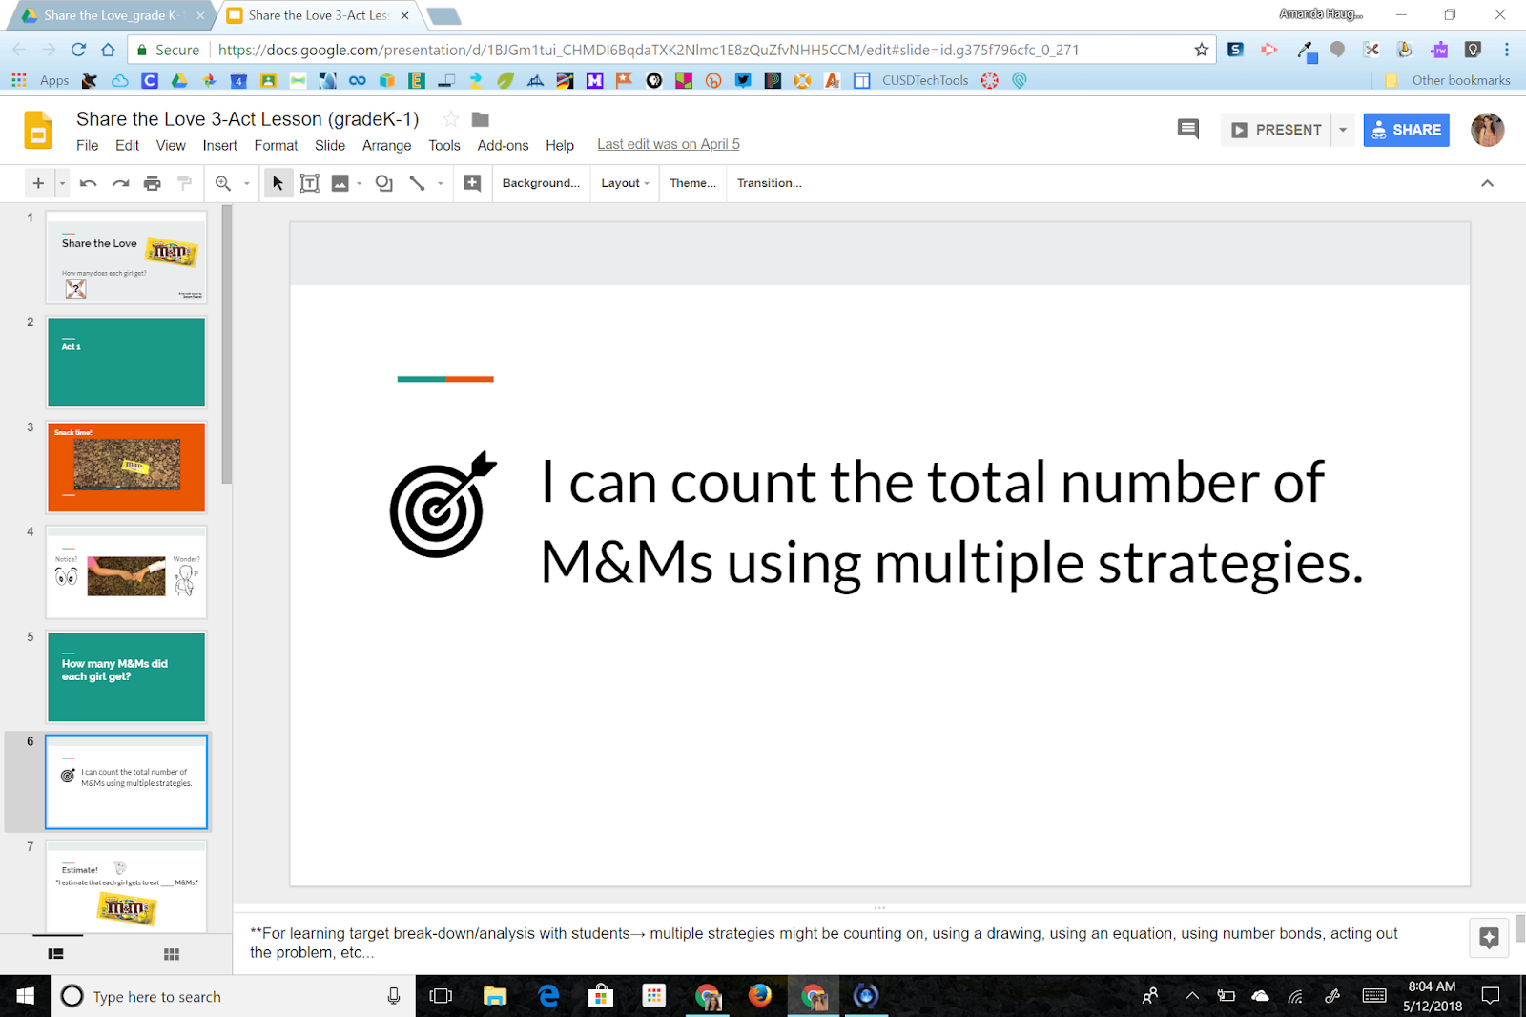Click the target icon on the slide
Viewport: 1526px width, 1017px height.
point(443,505)
